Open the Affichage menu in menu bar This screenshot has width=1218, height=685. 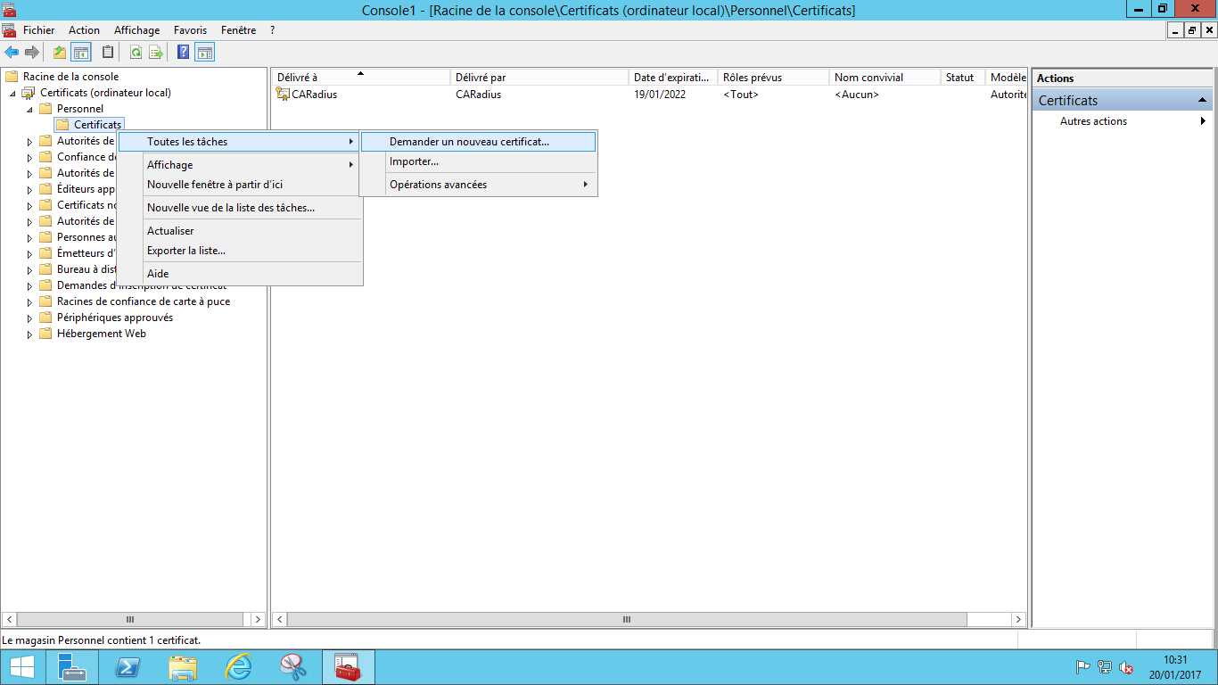click(x=136, y=30)
